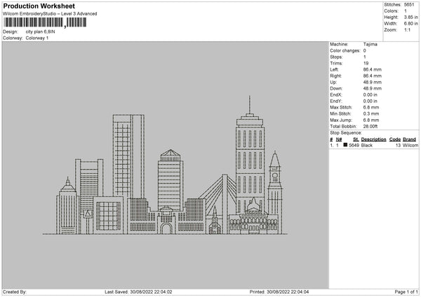Click the N# column header
The height and width of the screenshot is (297, 421).
tap(339, 139)
